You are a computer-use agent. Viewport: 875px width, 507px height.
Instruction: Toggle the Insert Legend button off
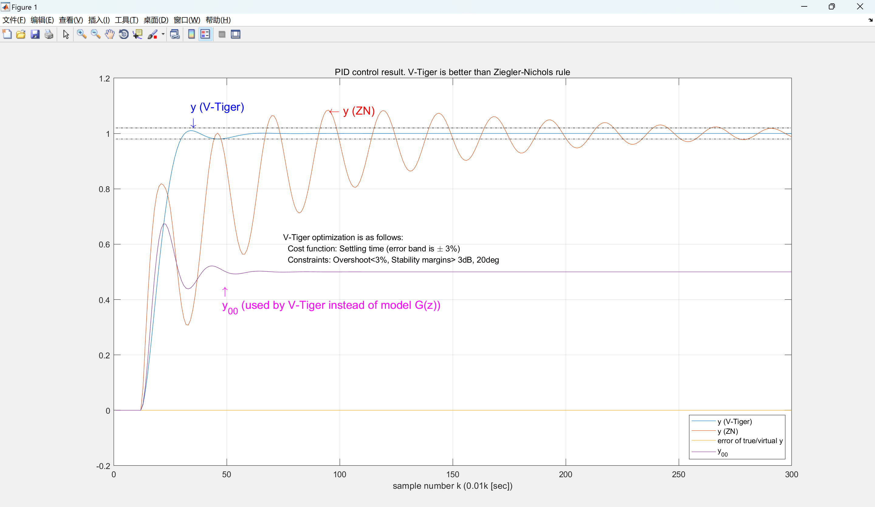coord(205,34)
